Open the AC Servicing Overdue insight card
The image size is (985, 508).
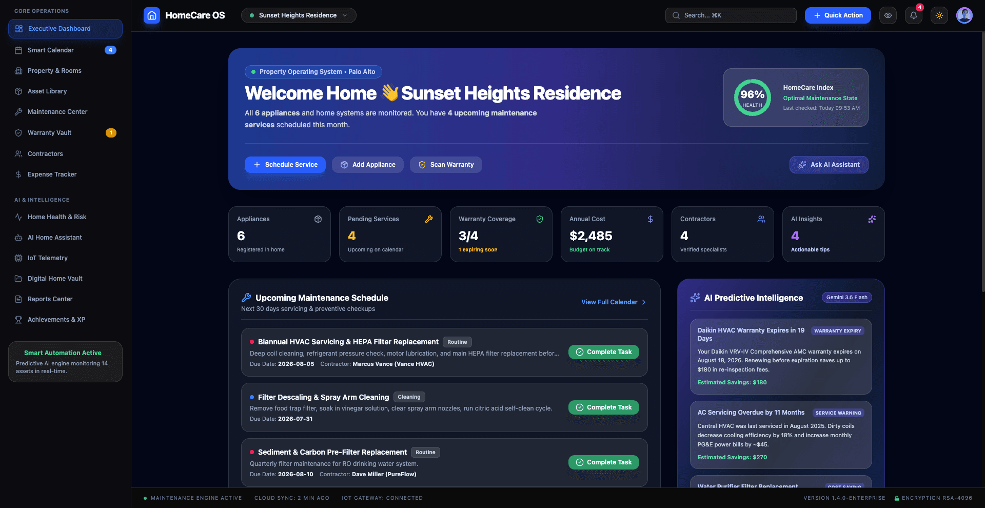781,435
